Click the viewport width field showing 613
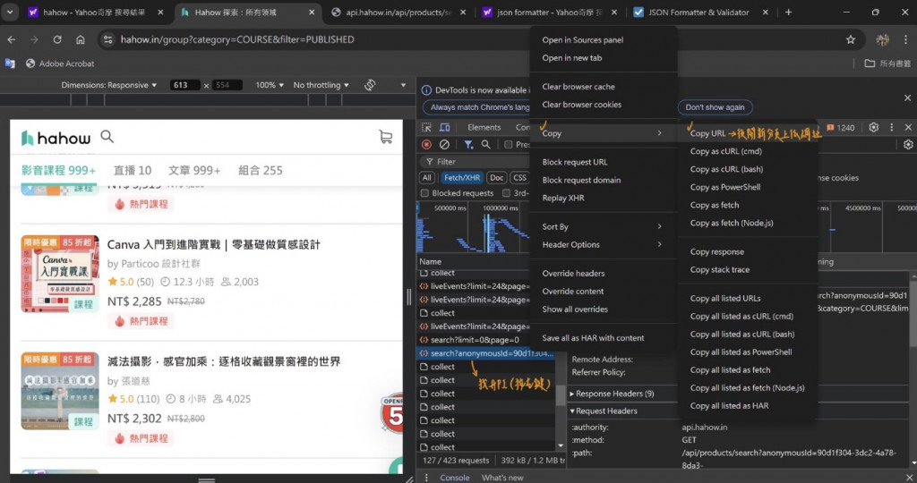This screenshot has width=917, height=483. click(x=184, y=85)
